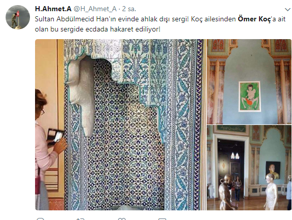Click the bold 'Ömer Koç' text
Image resolution: width=292 pixels, height=220 pixels.
[254, 19]
